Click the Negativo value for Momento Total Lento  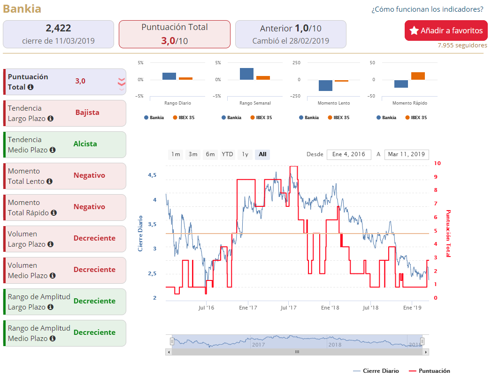click(x=89, y=175)
